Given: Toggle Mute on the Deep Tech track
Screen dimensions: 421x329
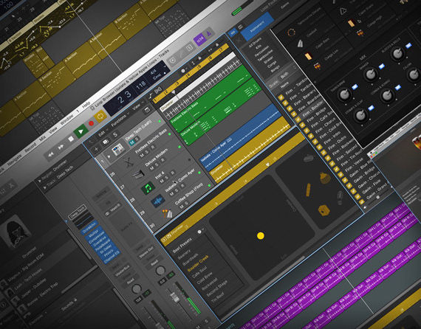Looking at the screenshot, I should coord(131,143).
